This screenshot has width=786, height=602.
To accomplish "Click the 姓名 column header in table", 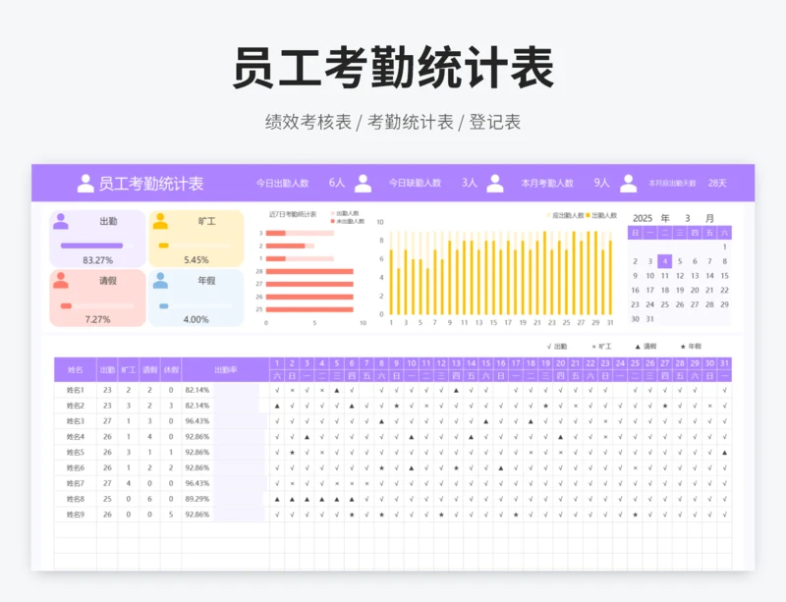I will (x=76, y=370).
